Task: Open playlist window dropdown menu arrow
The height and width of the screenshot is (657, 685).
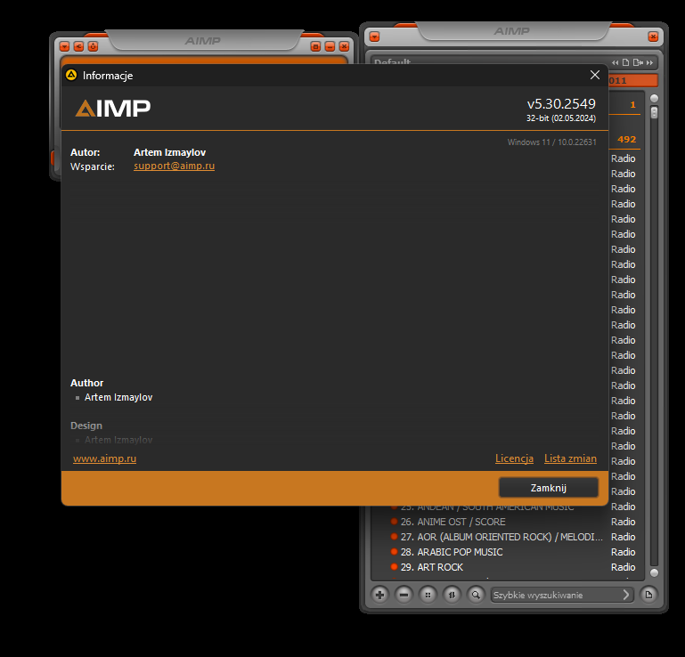Action: (375, 36)
